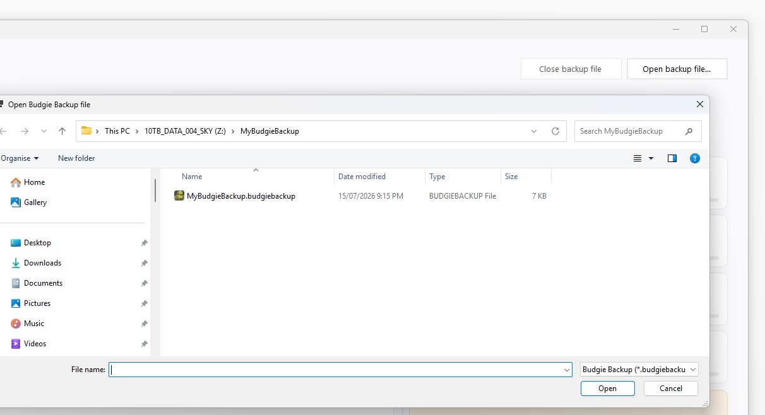Click the navigation pane scrollbar
This screenshot has height=415, width=765.
pyautogui.click(x=155, y=190)
